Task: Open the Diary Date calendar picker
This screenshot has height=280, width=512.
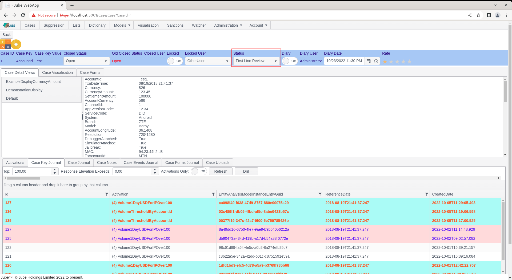Action: pyautogui.click(x=369, y=61)
